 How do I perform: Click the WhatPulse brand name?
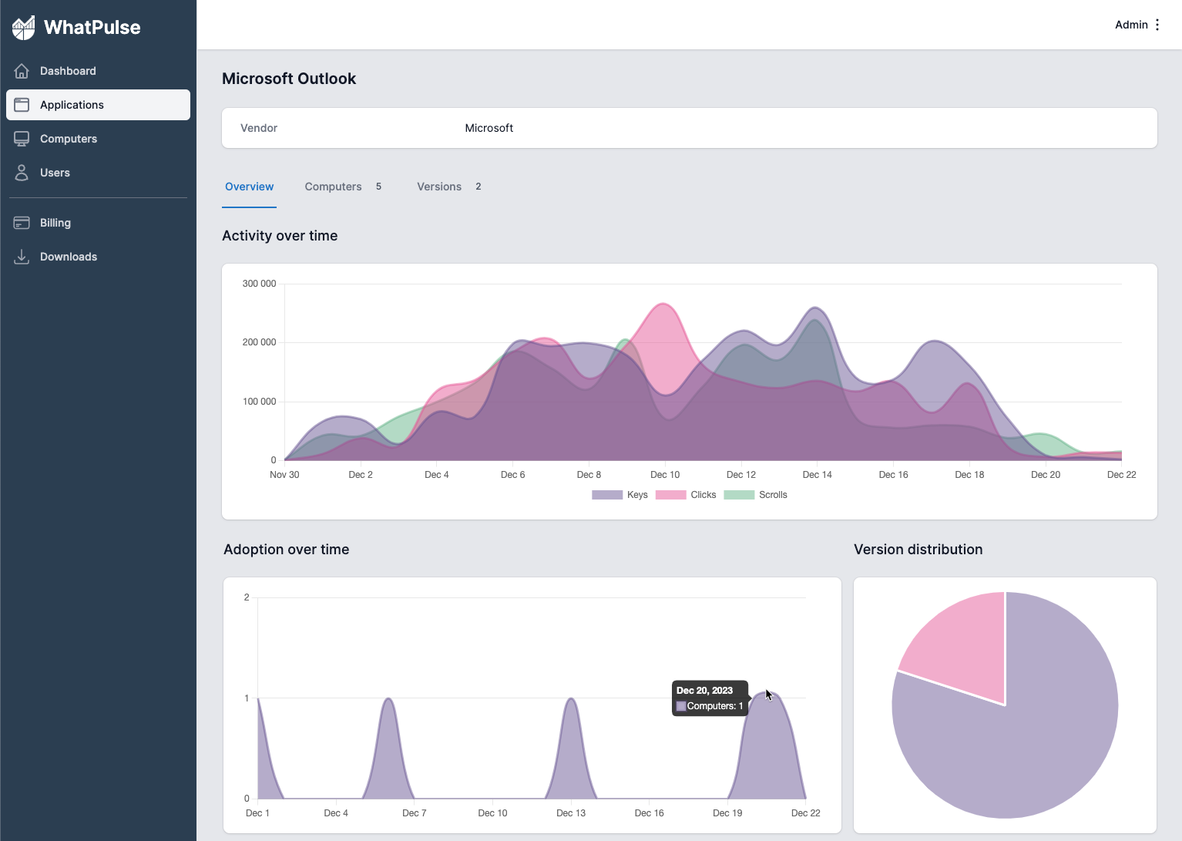pos(92,28)
